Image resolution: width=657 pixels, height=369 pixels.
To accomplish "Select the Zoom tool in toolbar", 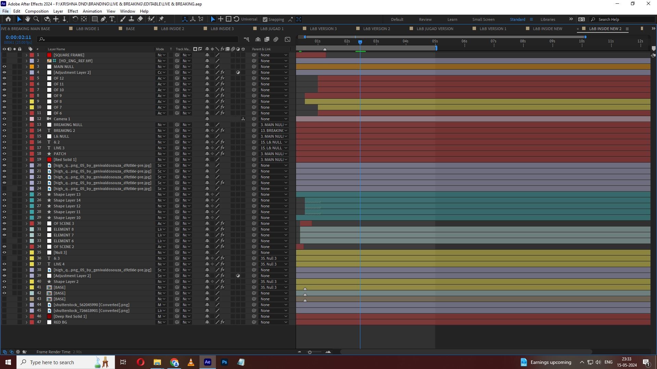I will tap(36, 19).
